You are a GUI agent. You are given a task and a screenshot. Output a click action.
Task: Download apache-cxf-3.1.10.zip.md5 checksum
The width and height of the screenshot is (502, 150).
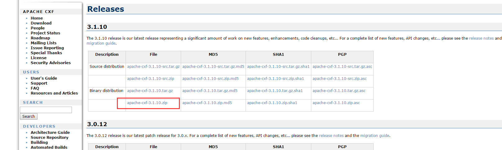coord(207,103)
